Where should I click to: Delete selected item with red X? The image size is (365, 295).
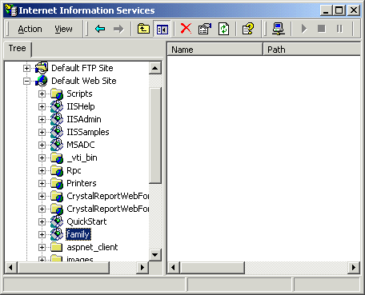(186, 28)
